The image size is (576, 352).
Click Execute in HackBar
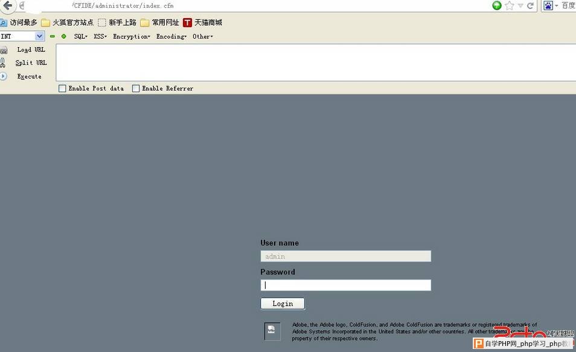coord(29,77)
